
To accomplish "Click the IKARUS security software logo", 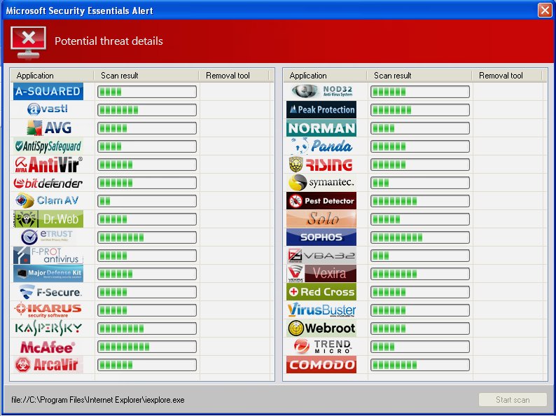I will 48,310.
